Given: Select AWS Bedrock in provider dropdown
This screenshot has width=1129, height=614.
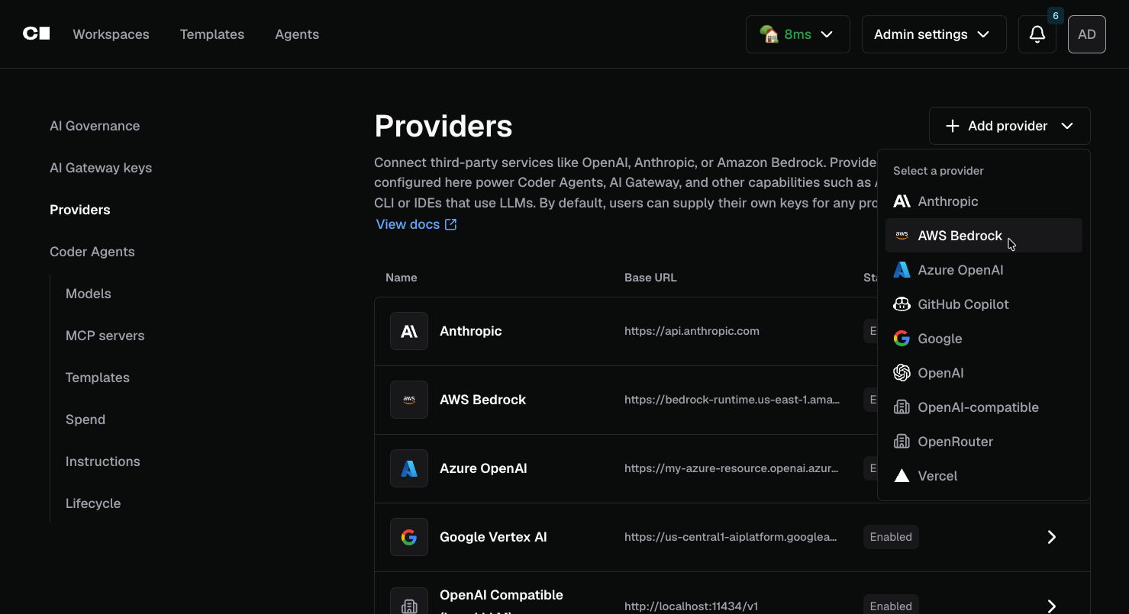Looking at the screenshot, I should [x=983, y=236].
